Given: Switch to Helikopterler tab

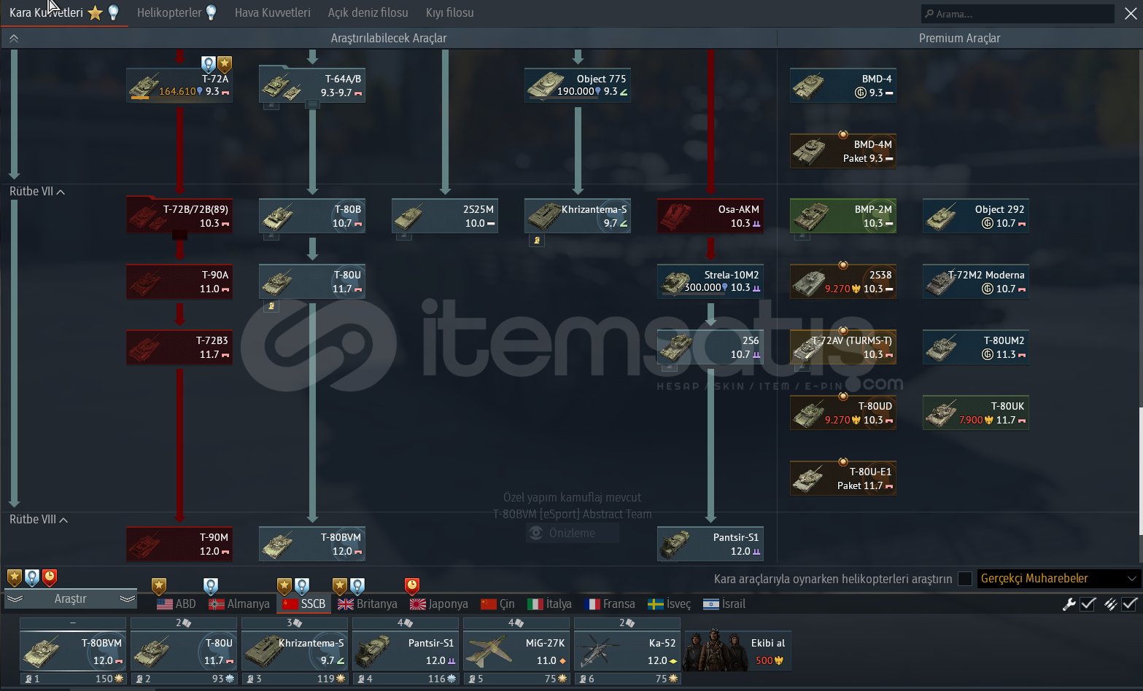Looking at the screenshot, I should 169,12.
